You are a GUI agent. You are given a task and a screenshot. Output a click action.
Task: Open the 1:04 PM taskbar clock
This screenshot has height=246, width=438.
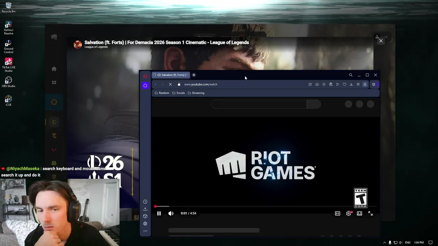coord(419,243)
